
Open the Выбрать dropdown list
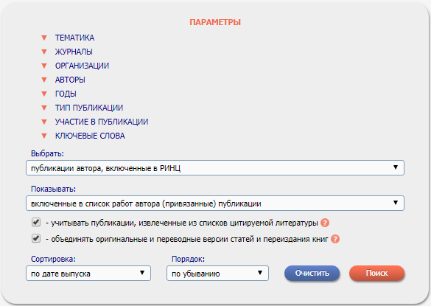click(215, 167)
